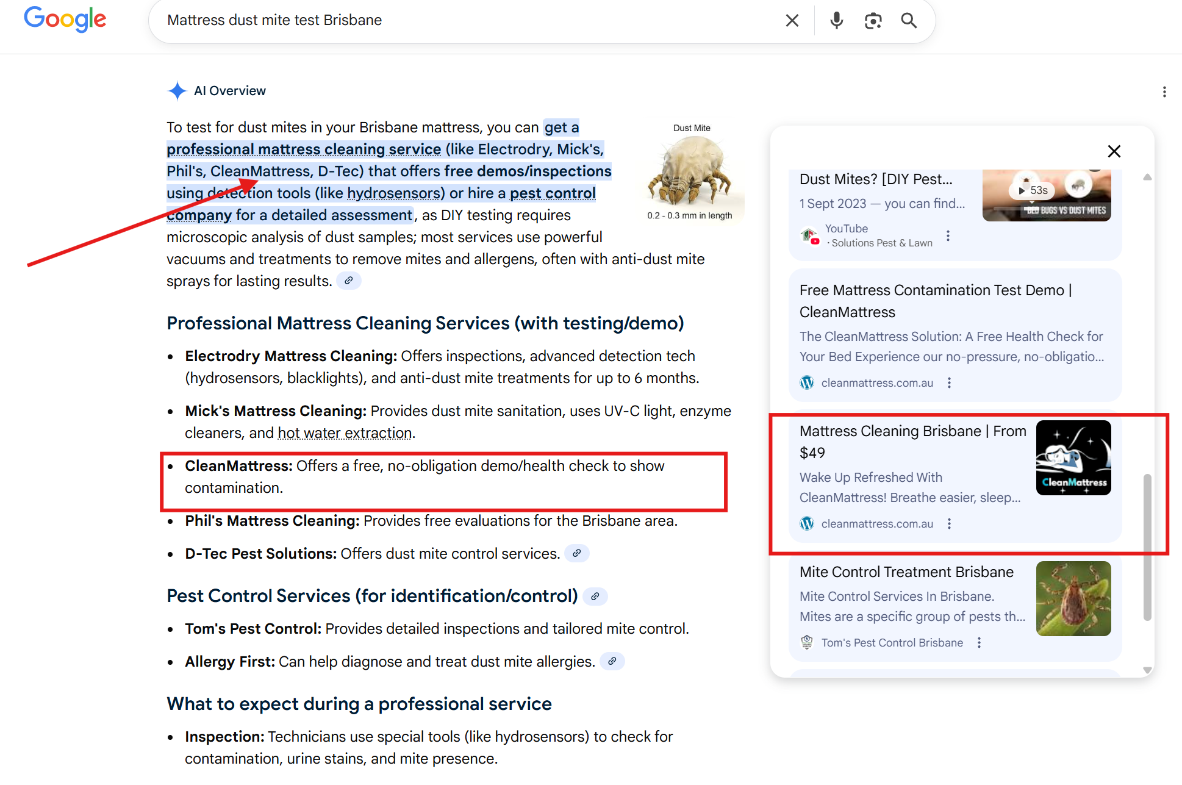Click the AI Overview sparkle icon
Image resolution: width=1182 pixels, height=785 pixels.
pyautogui.click(x=177, y=90)
